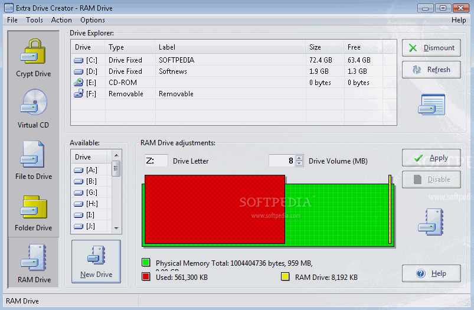Click the D: drive icon in Drive Explorer
Viewport: 474px width, 310px height.
point(79,71)
